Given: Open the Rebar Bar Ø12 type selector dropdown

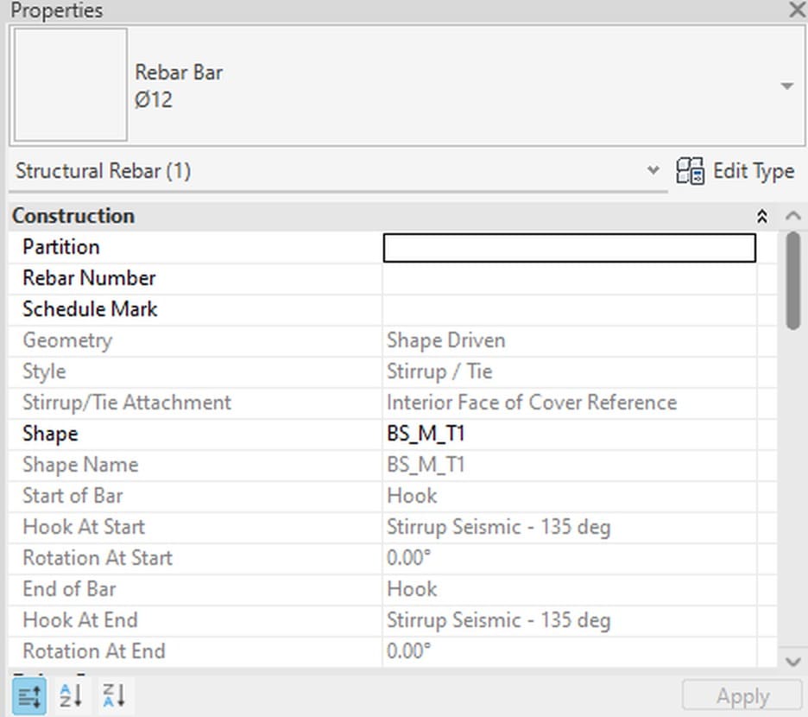Looking at the screenshot, I should (786, 86).
